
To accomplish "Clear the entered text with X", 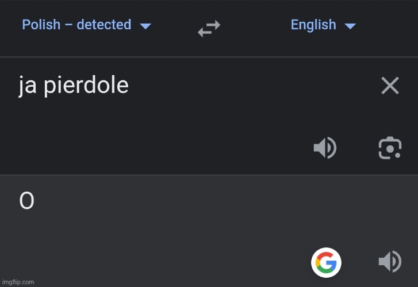I will [x=390, y=86].
